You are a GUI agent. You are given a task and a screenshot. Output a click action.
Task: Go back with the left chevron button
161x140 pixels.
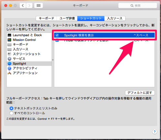[23, 5]
